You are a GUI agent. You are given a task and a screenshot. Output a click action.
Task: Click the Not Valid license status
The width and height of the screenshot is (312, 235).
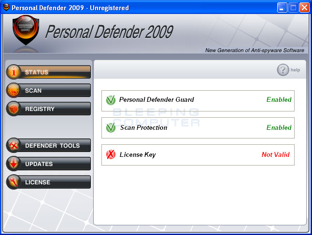(x=276, y=154)
